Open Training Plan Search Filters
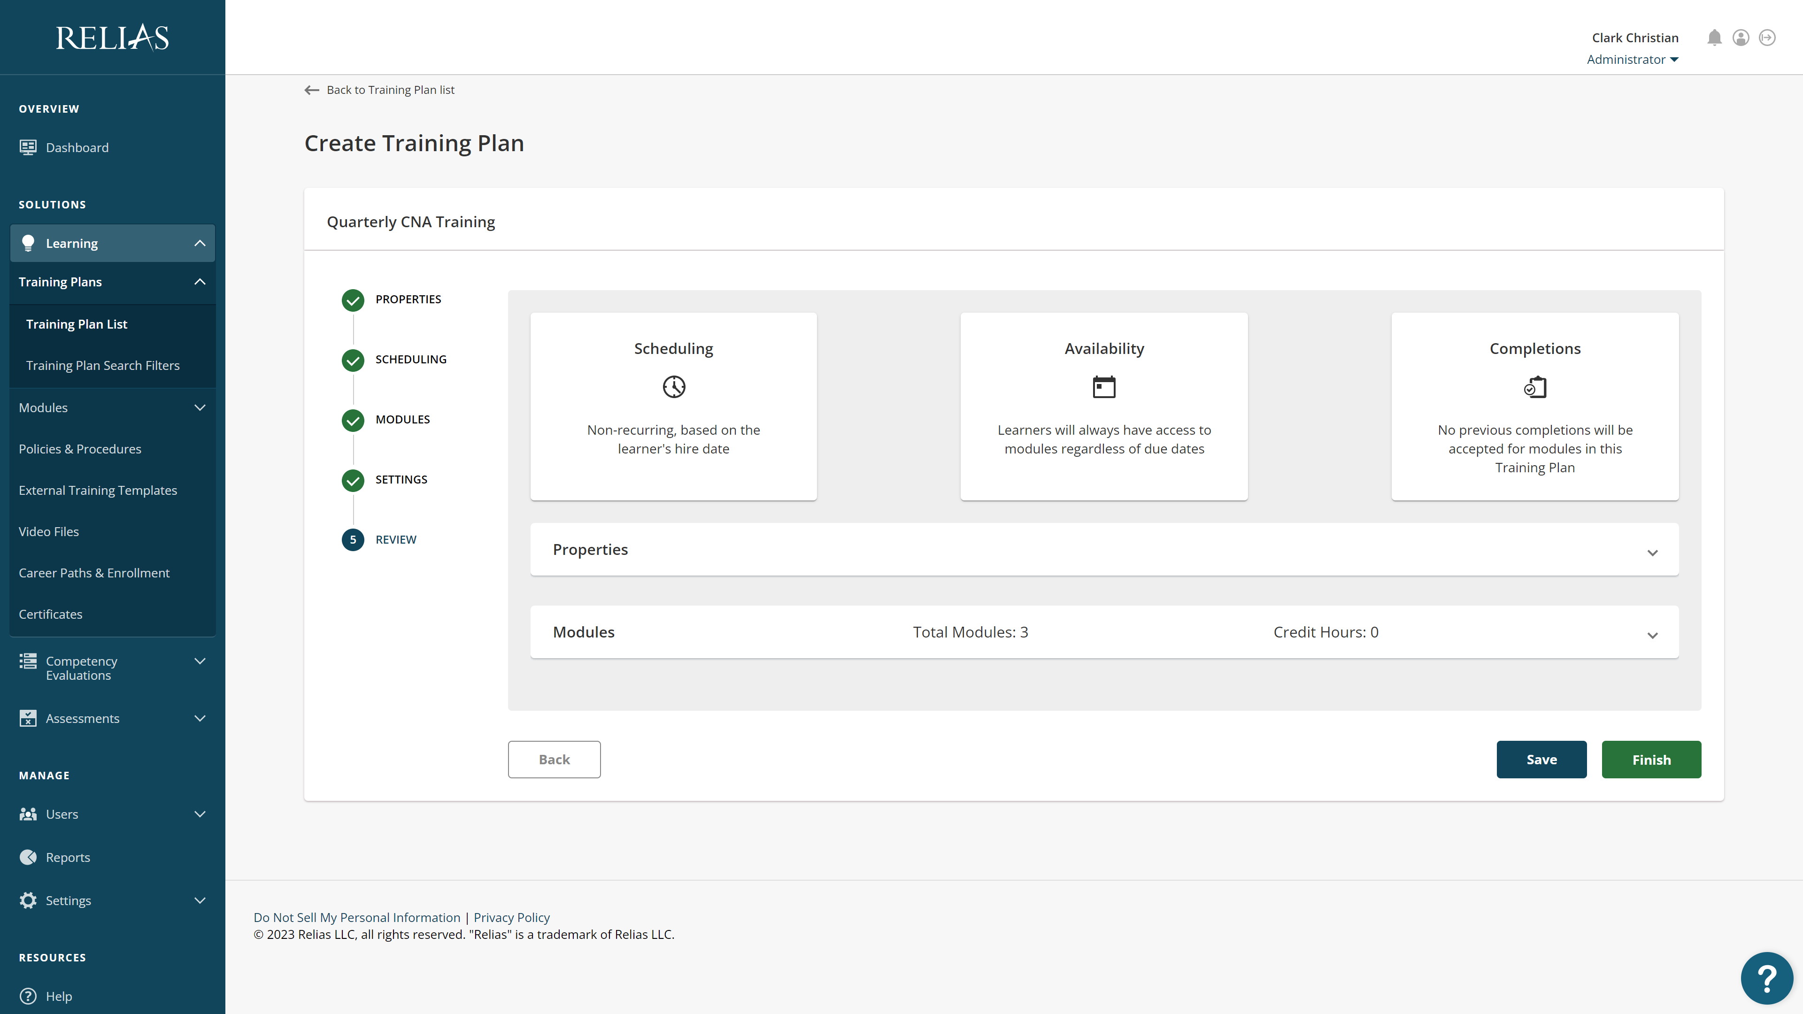The image size is (1803, 1014). pyautogui.click(x=103, y=365)
